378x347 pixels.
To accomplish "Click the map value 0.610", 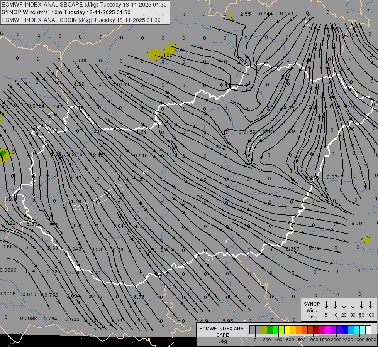I will tap(29, 294).
